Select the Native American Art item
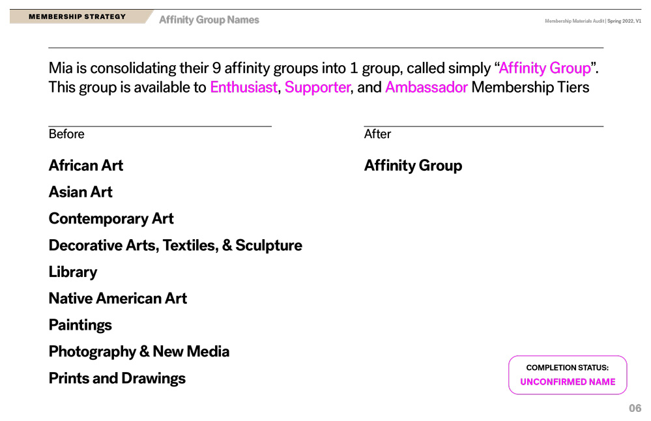Viewport: 651px width, 421px height. (x=118, y=298)
